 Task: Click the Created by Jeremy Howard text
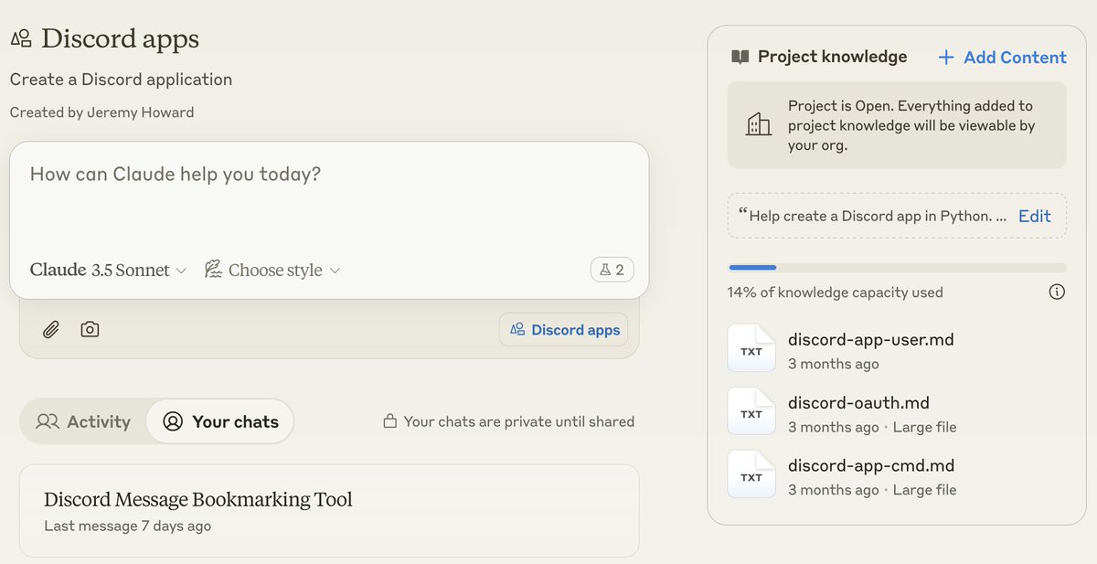(x=101, y=112)
